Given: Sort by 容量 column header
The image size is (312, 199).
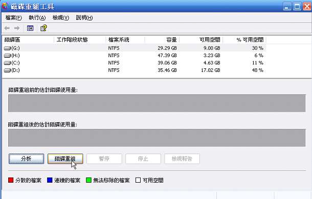Looking at the screenshot, I should (162, 40).
